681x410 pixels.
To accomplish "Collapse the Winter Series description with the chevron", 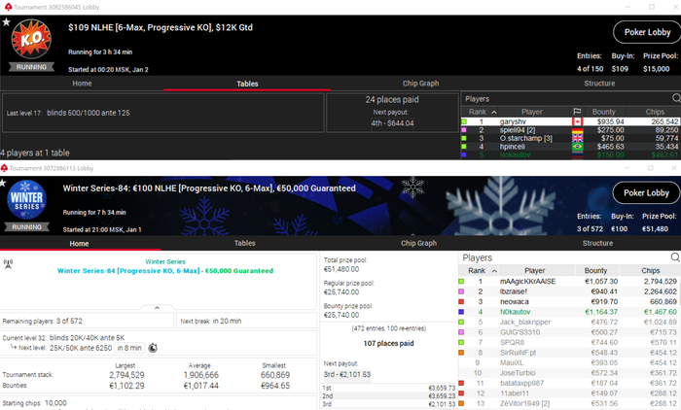I will pyautogui.click(x=158, y=308).
